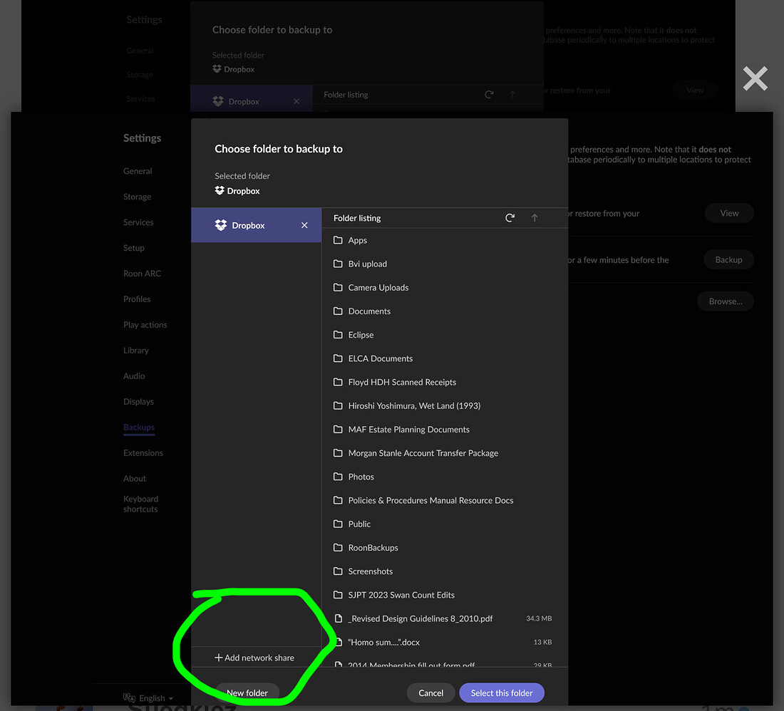Select the _Revised Design Guidelines 8_2010.pdf file
This screenshot has width=784, height=711.
420,618
